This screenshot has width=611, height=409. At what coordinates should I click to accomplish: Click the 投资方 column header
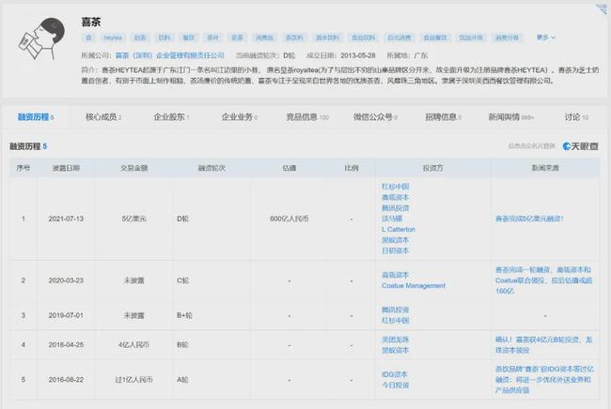pos(433,168)
